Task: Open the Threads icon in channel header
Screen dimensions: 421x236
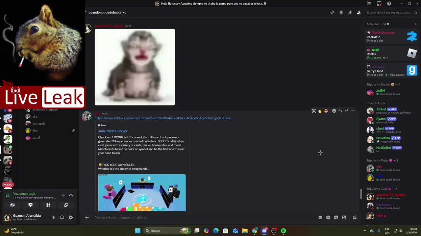Action: 332,12
